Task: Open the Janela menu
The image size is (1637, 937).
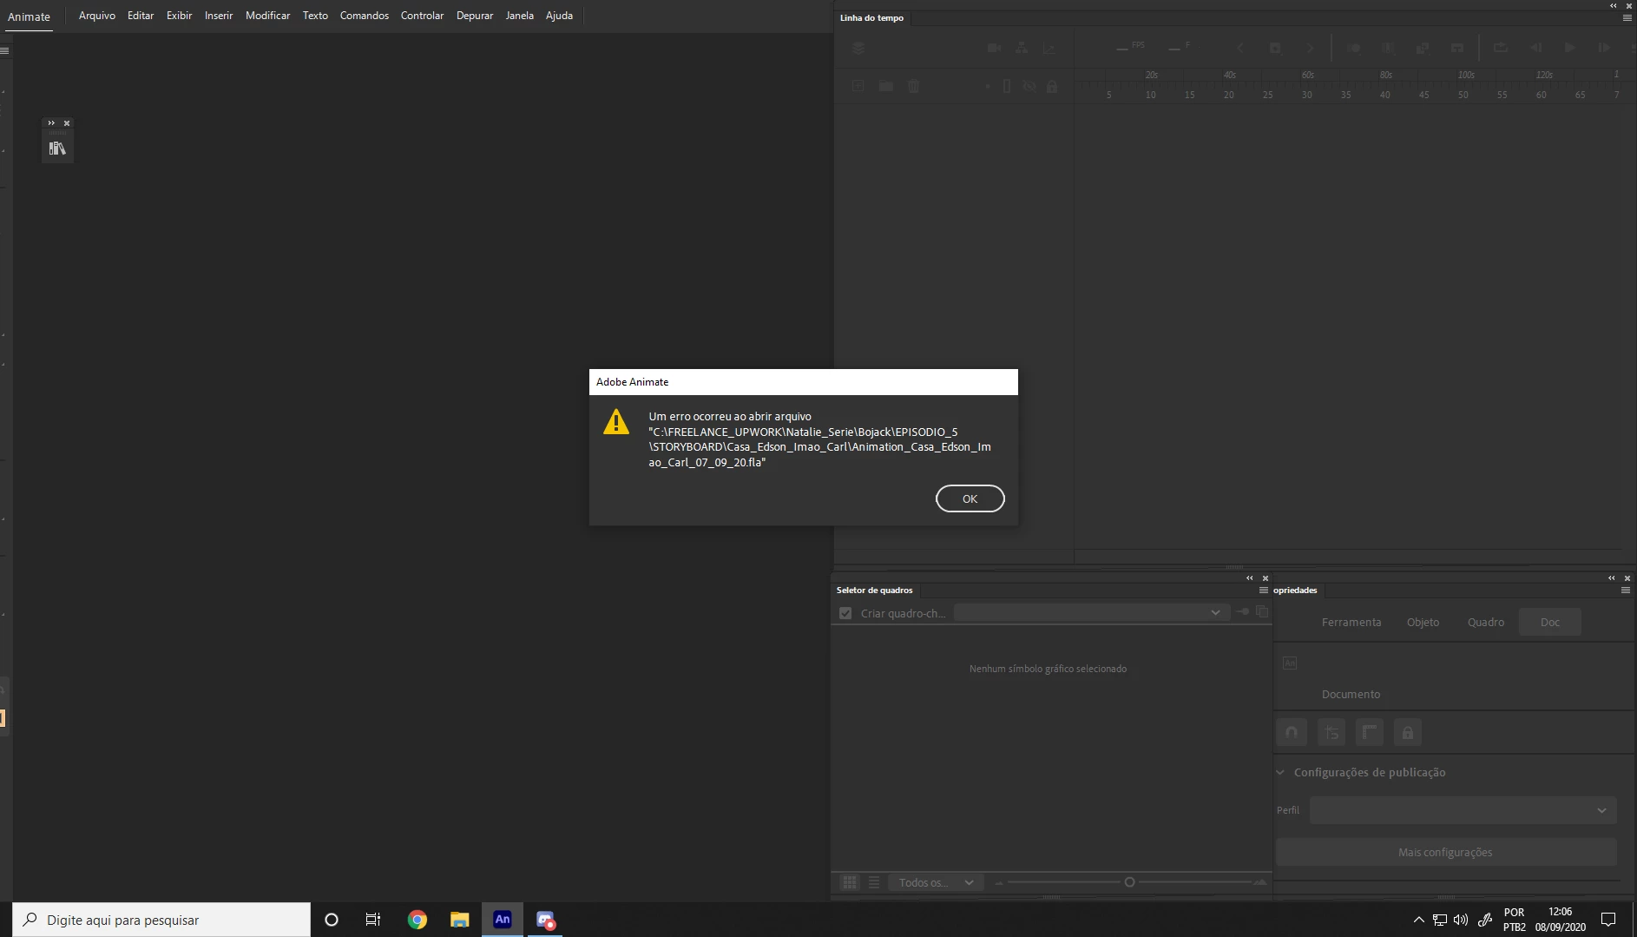Action: point(519,16)
